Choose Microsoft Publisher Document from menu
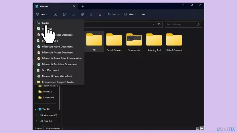 (59, 64)
